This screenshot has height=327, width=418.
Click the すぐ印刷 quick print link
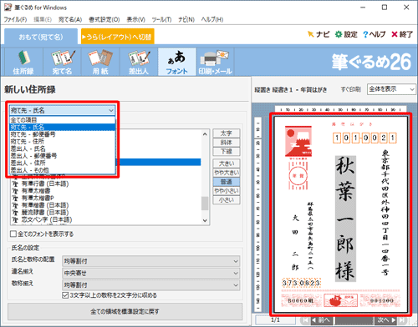click(351, 89)
